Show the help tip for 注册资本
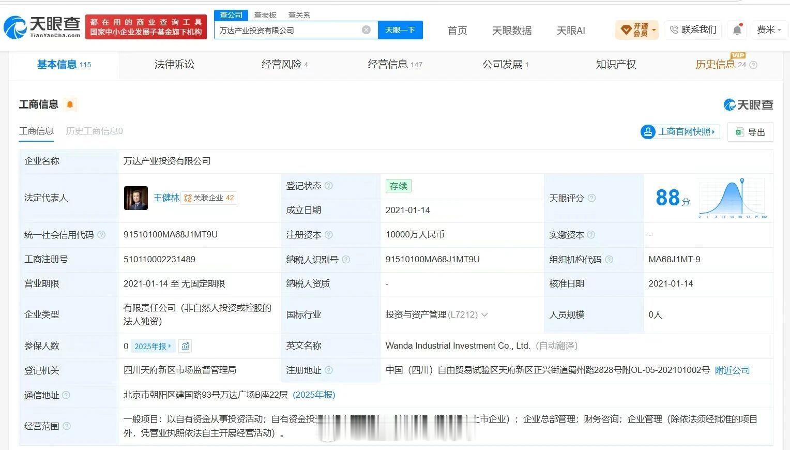The height and width of the screenshot is (450, 790). tap(328, 235)
